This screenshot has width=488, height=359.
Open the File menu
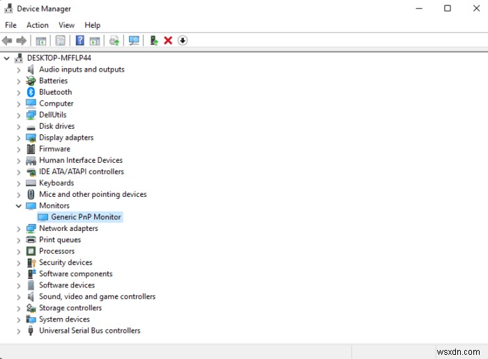point(11,25)
